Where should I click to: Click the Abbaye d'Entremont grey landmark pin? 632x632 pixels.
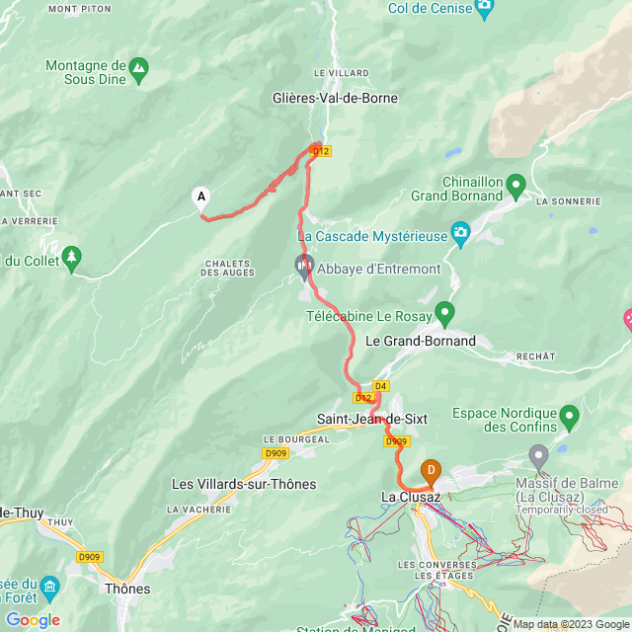304,268
